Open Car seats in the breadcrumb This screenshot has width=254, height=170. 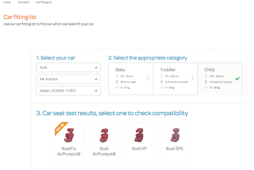[x=23, y=2]
